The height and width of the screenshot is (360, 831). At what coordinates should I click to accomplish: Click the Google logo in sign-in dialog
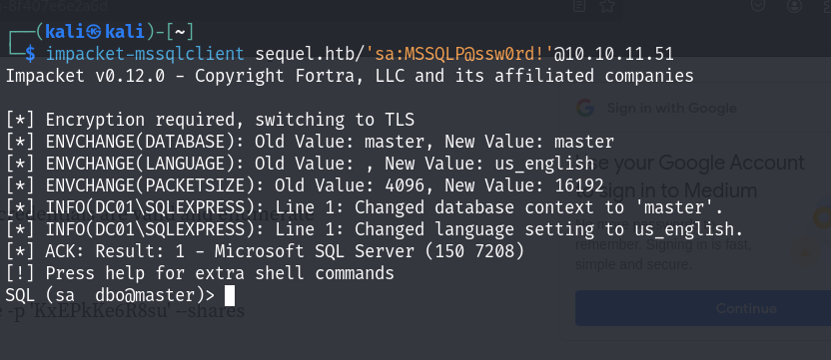pos(585,108)
